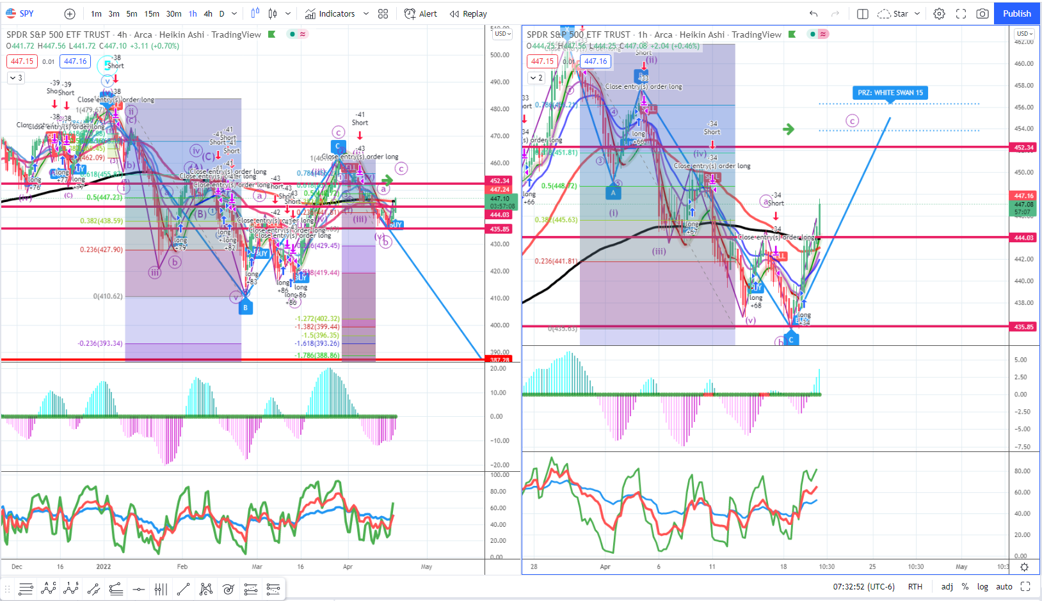Open the layout setup split icon
The image size is (1042, 601).
coord(862,14)
